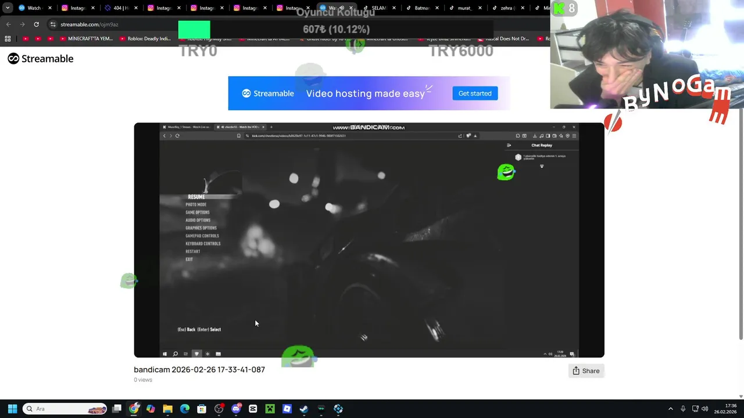Switch to the 'zehra' TikTok tab
Image resolution: width=744 pixels, height=418 pixels.
[x=508, y=8]
